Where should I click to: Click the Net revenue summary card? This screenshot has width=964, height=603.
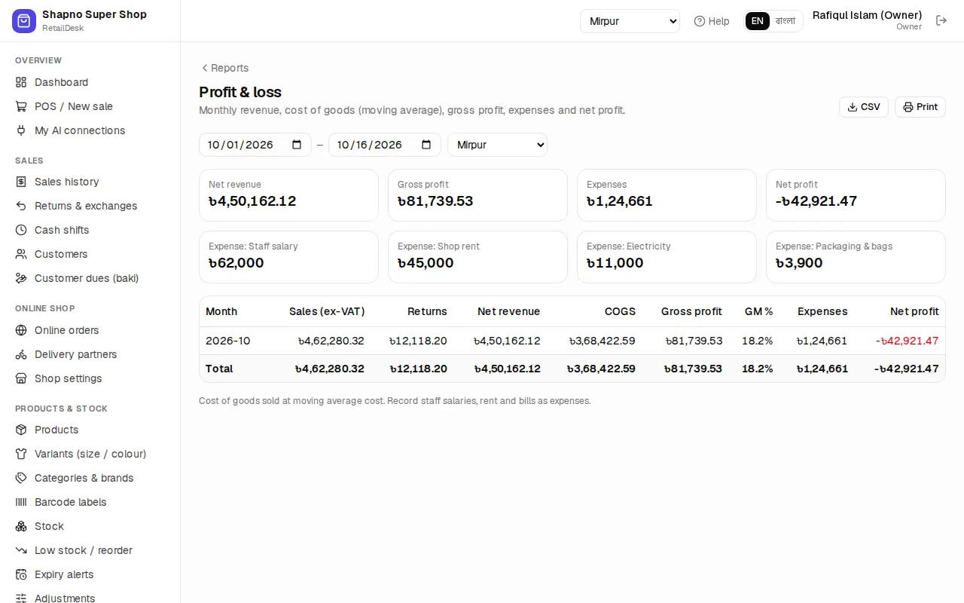click(x=288, y=195)
